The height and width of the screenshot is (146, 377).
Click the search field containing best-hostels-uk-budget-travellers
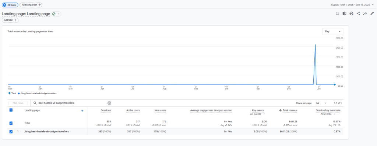[72, 103]
